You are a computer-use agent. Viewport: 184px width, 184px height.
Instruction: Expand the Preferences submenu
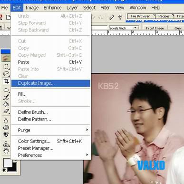pyautogui.click(x=51, y=155)
